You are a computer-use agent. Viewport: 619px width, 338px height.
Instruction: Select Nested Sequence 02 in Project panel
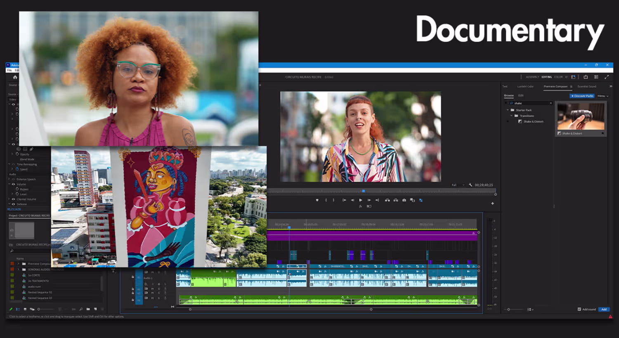pos(40,292)
